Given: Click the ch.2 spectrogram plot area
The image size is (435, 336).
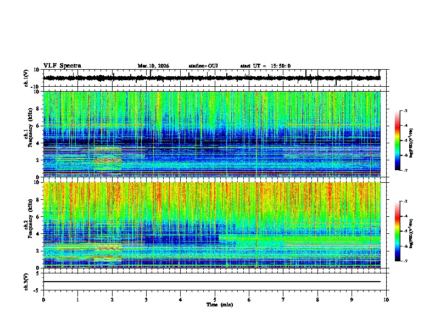Looking at the screenshot, I should click(212, 225).
